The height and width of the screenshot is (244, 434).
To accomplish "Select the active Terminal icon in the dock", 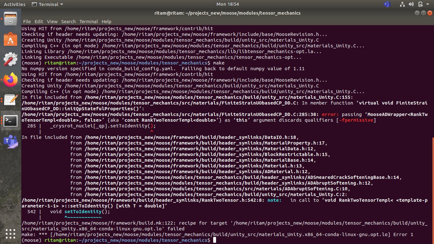I will [10, 121].
